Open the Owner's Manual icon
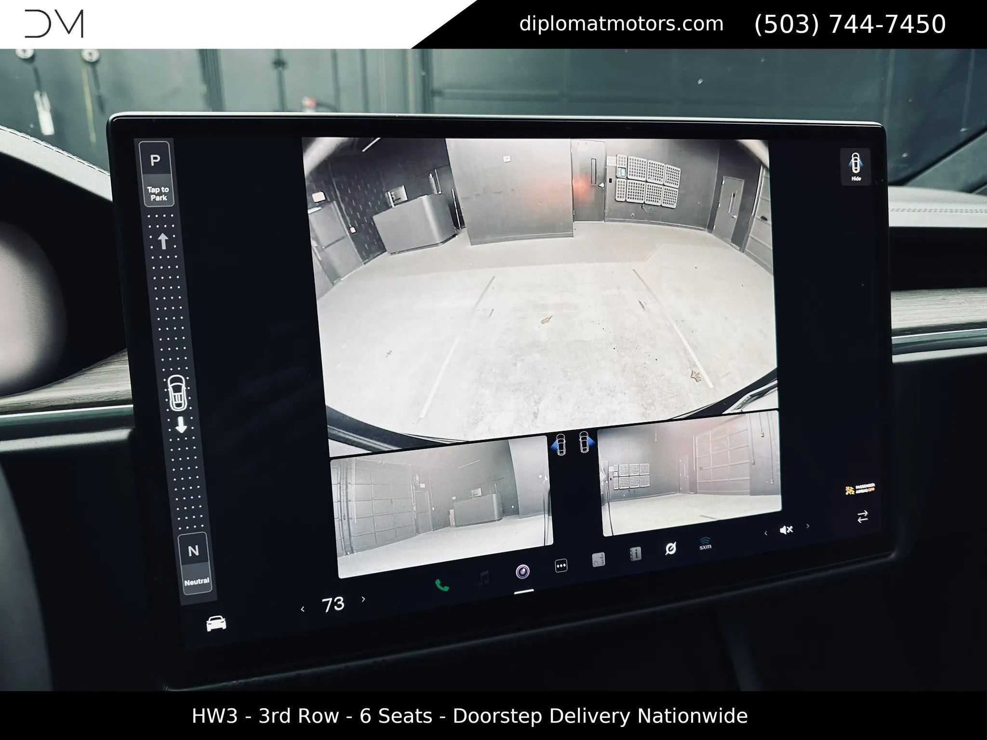Screen dimensions: 987x740 click(x=635, y=554)
